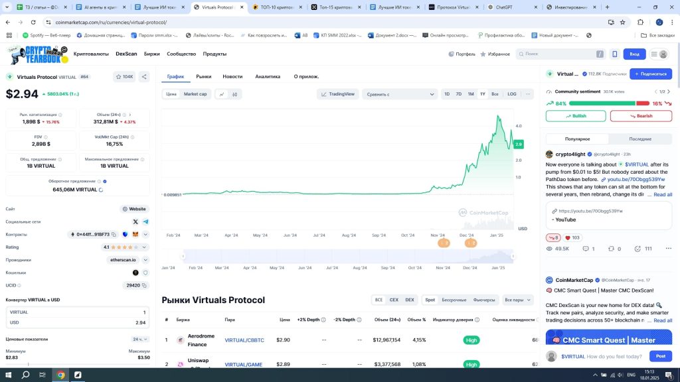The height and width of the screenshot is (382, 680).
Task: Open the Новости tab
Action: click(x=232, y=77)
